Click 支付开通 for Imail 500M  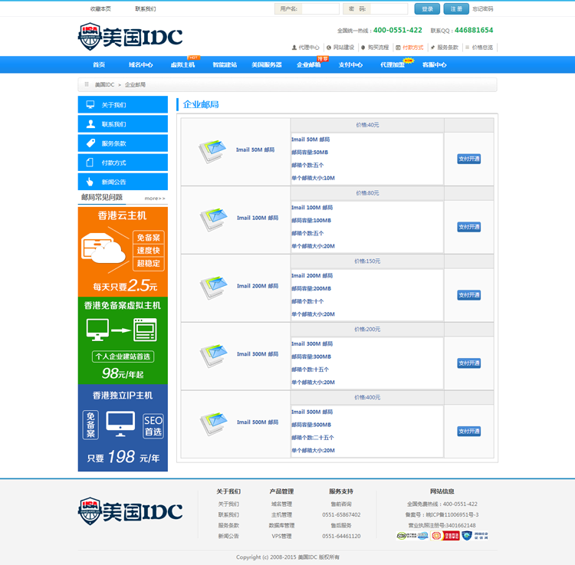pyautogui.click(x=469, y=432)
